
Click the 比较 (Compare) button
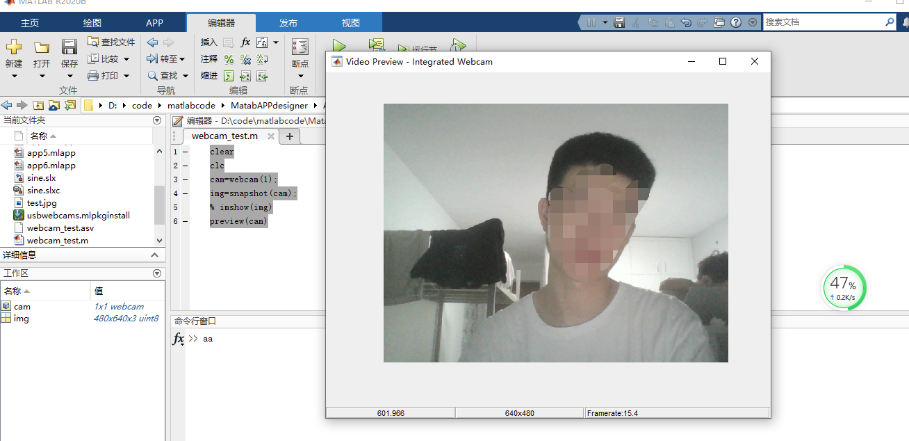(104, 59)
